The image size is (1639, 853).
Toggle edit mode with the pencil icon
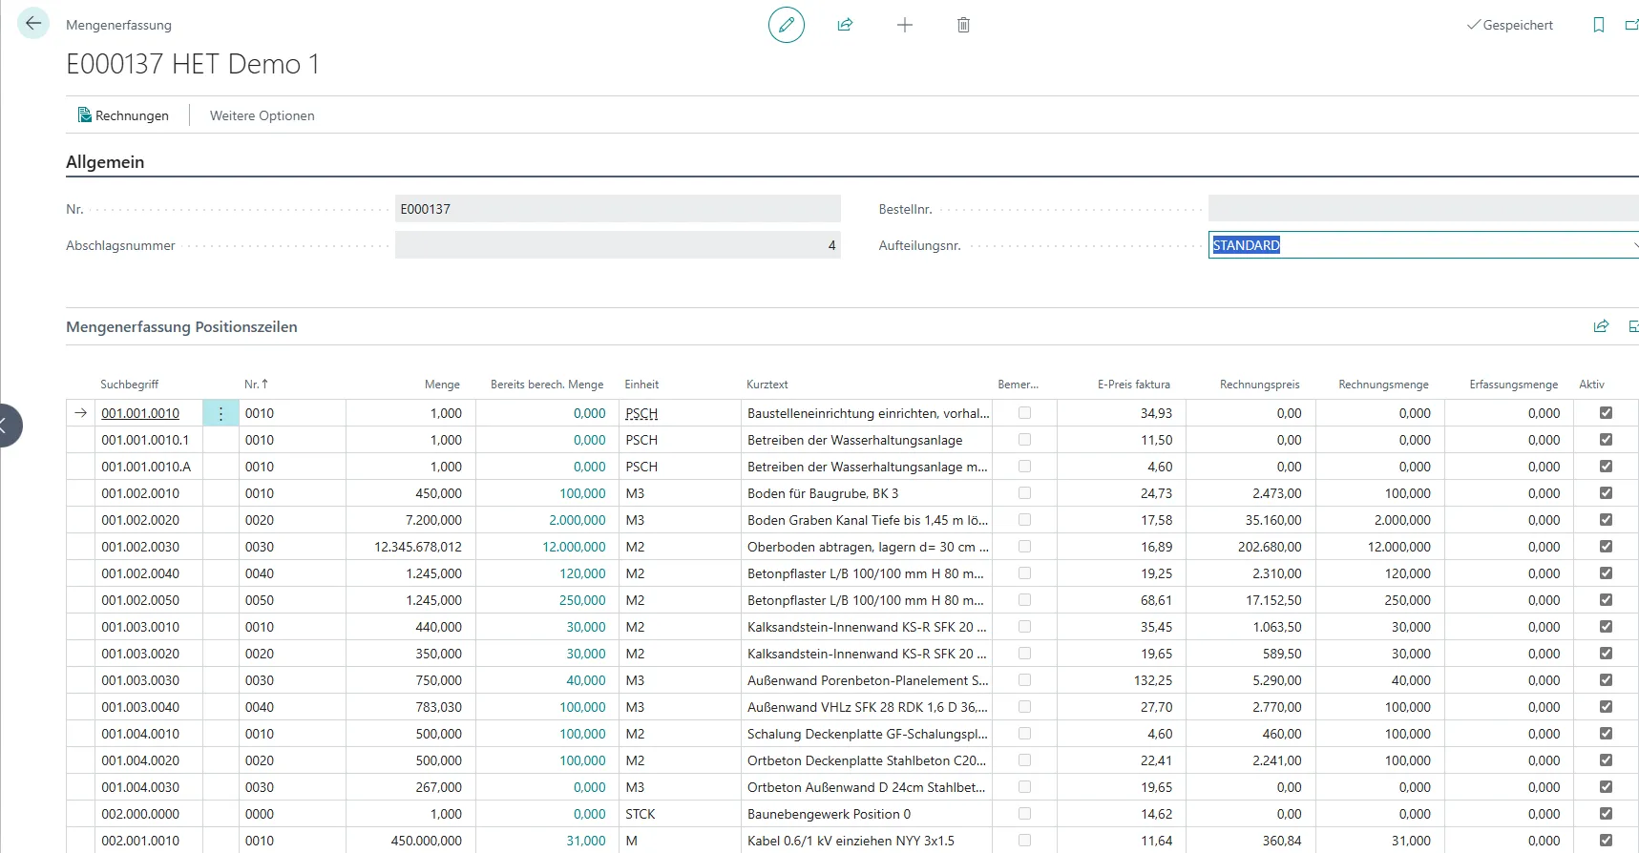786,25
